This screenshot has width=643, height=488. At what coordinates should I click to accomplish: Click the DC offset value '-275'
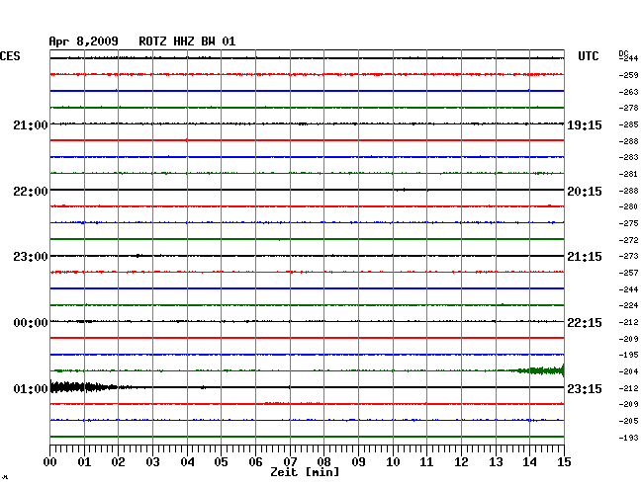tap(628, 223)
